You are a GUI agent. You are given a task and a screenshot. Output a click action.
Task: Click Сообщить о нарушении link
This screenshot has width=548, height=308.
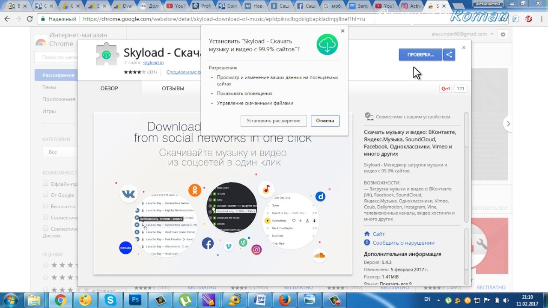tap(403, 243)
